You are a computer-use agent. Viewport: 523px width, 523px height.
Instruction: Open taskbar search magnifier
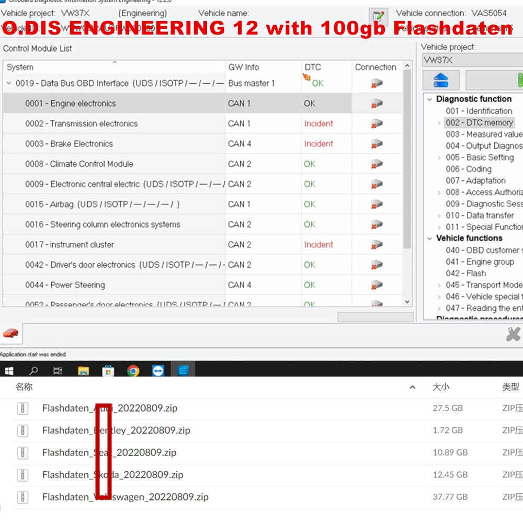(33, 371)
